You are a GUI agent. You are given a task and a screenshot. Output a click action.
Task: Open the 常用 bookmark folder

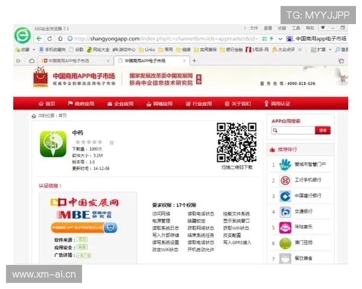[x=165, y=49]
